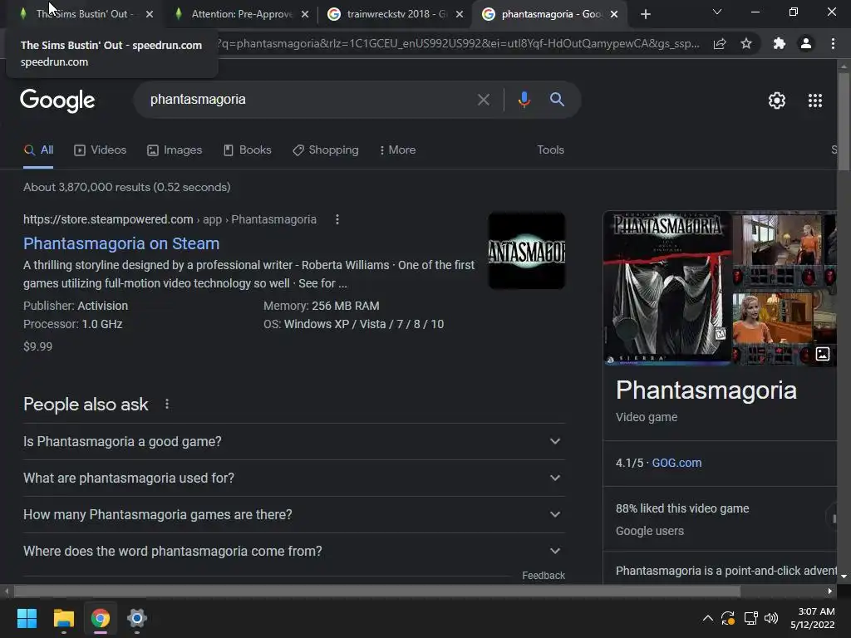Select the Shopping results tab

[325, 150]
